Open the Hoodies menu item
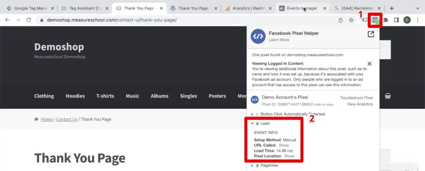 [x=75, y=96]
